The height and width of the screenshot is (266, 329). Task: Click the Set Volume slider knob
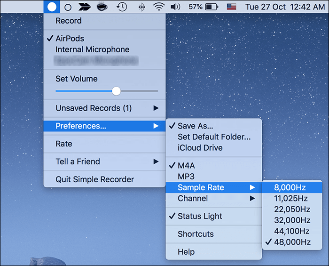point(116,91)
